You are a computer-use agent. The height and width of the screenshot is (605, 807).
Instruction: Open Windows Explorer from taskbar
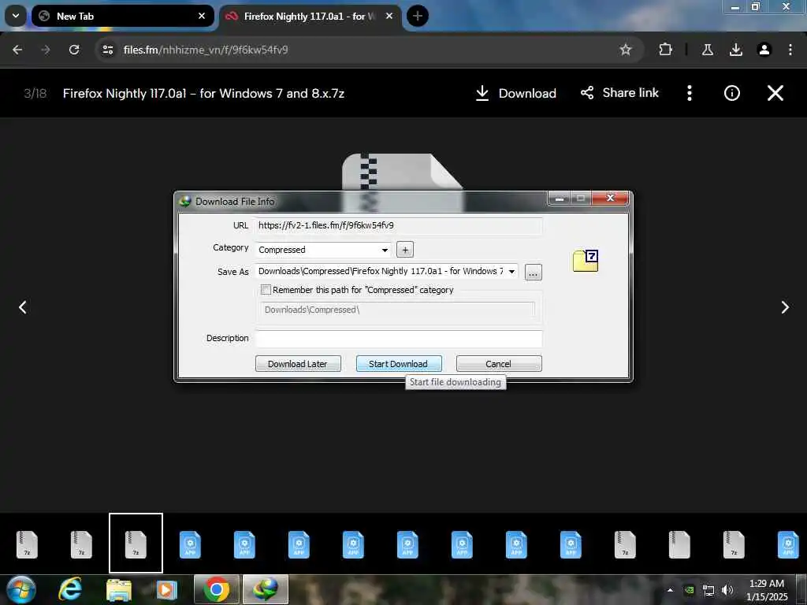[119, 590]
